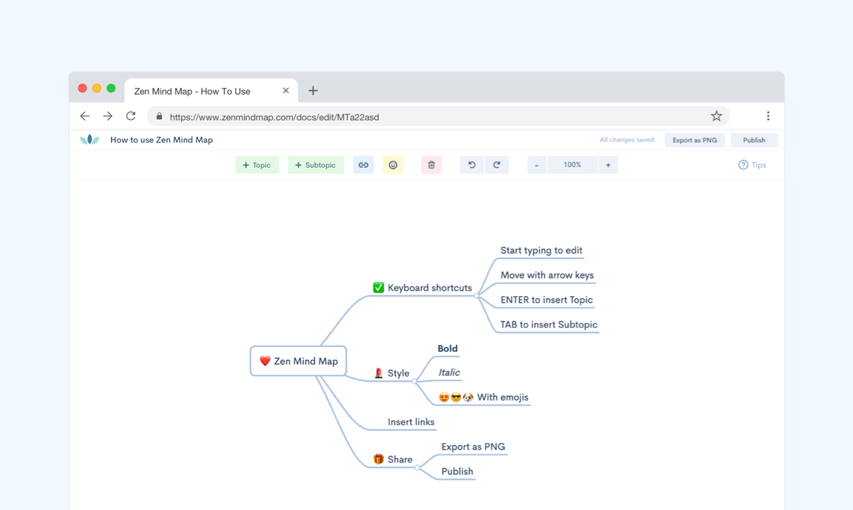Publish the mind map

(754, 140)
